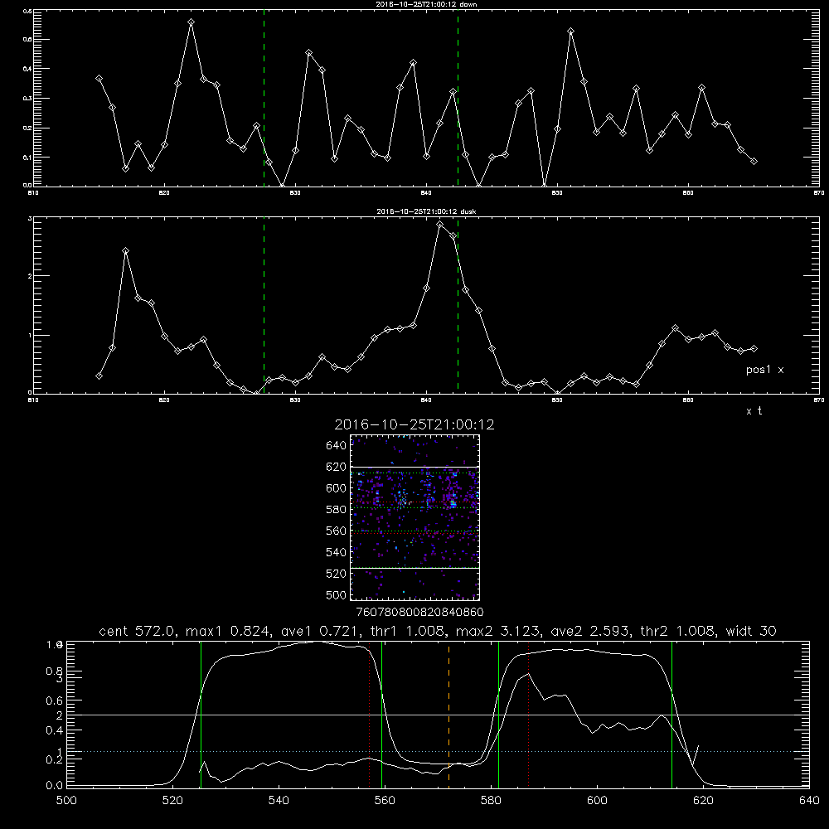The width and height of the screenshot is (829, 829).
Task: Click the dusk plot peak diamond near 817
Action: [x=125, y=251]
